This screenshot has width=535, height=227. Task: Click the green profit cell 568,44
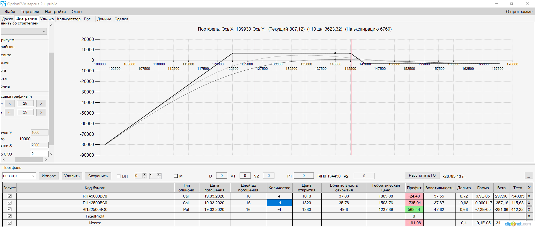coord(414,209)
